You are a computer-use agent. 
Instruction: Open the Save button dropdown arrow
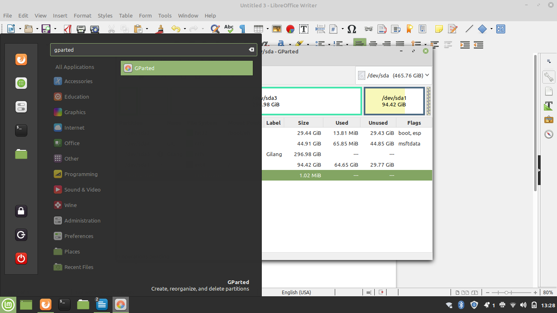55,29
